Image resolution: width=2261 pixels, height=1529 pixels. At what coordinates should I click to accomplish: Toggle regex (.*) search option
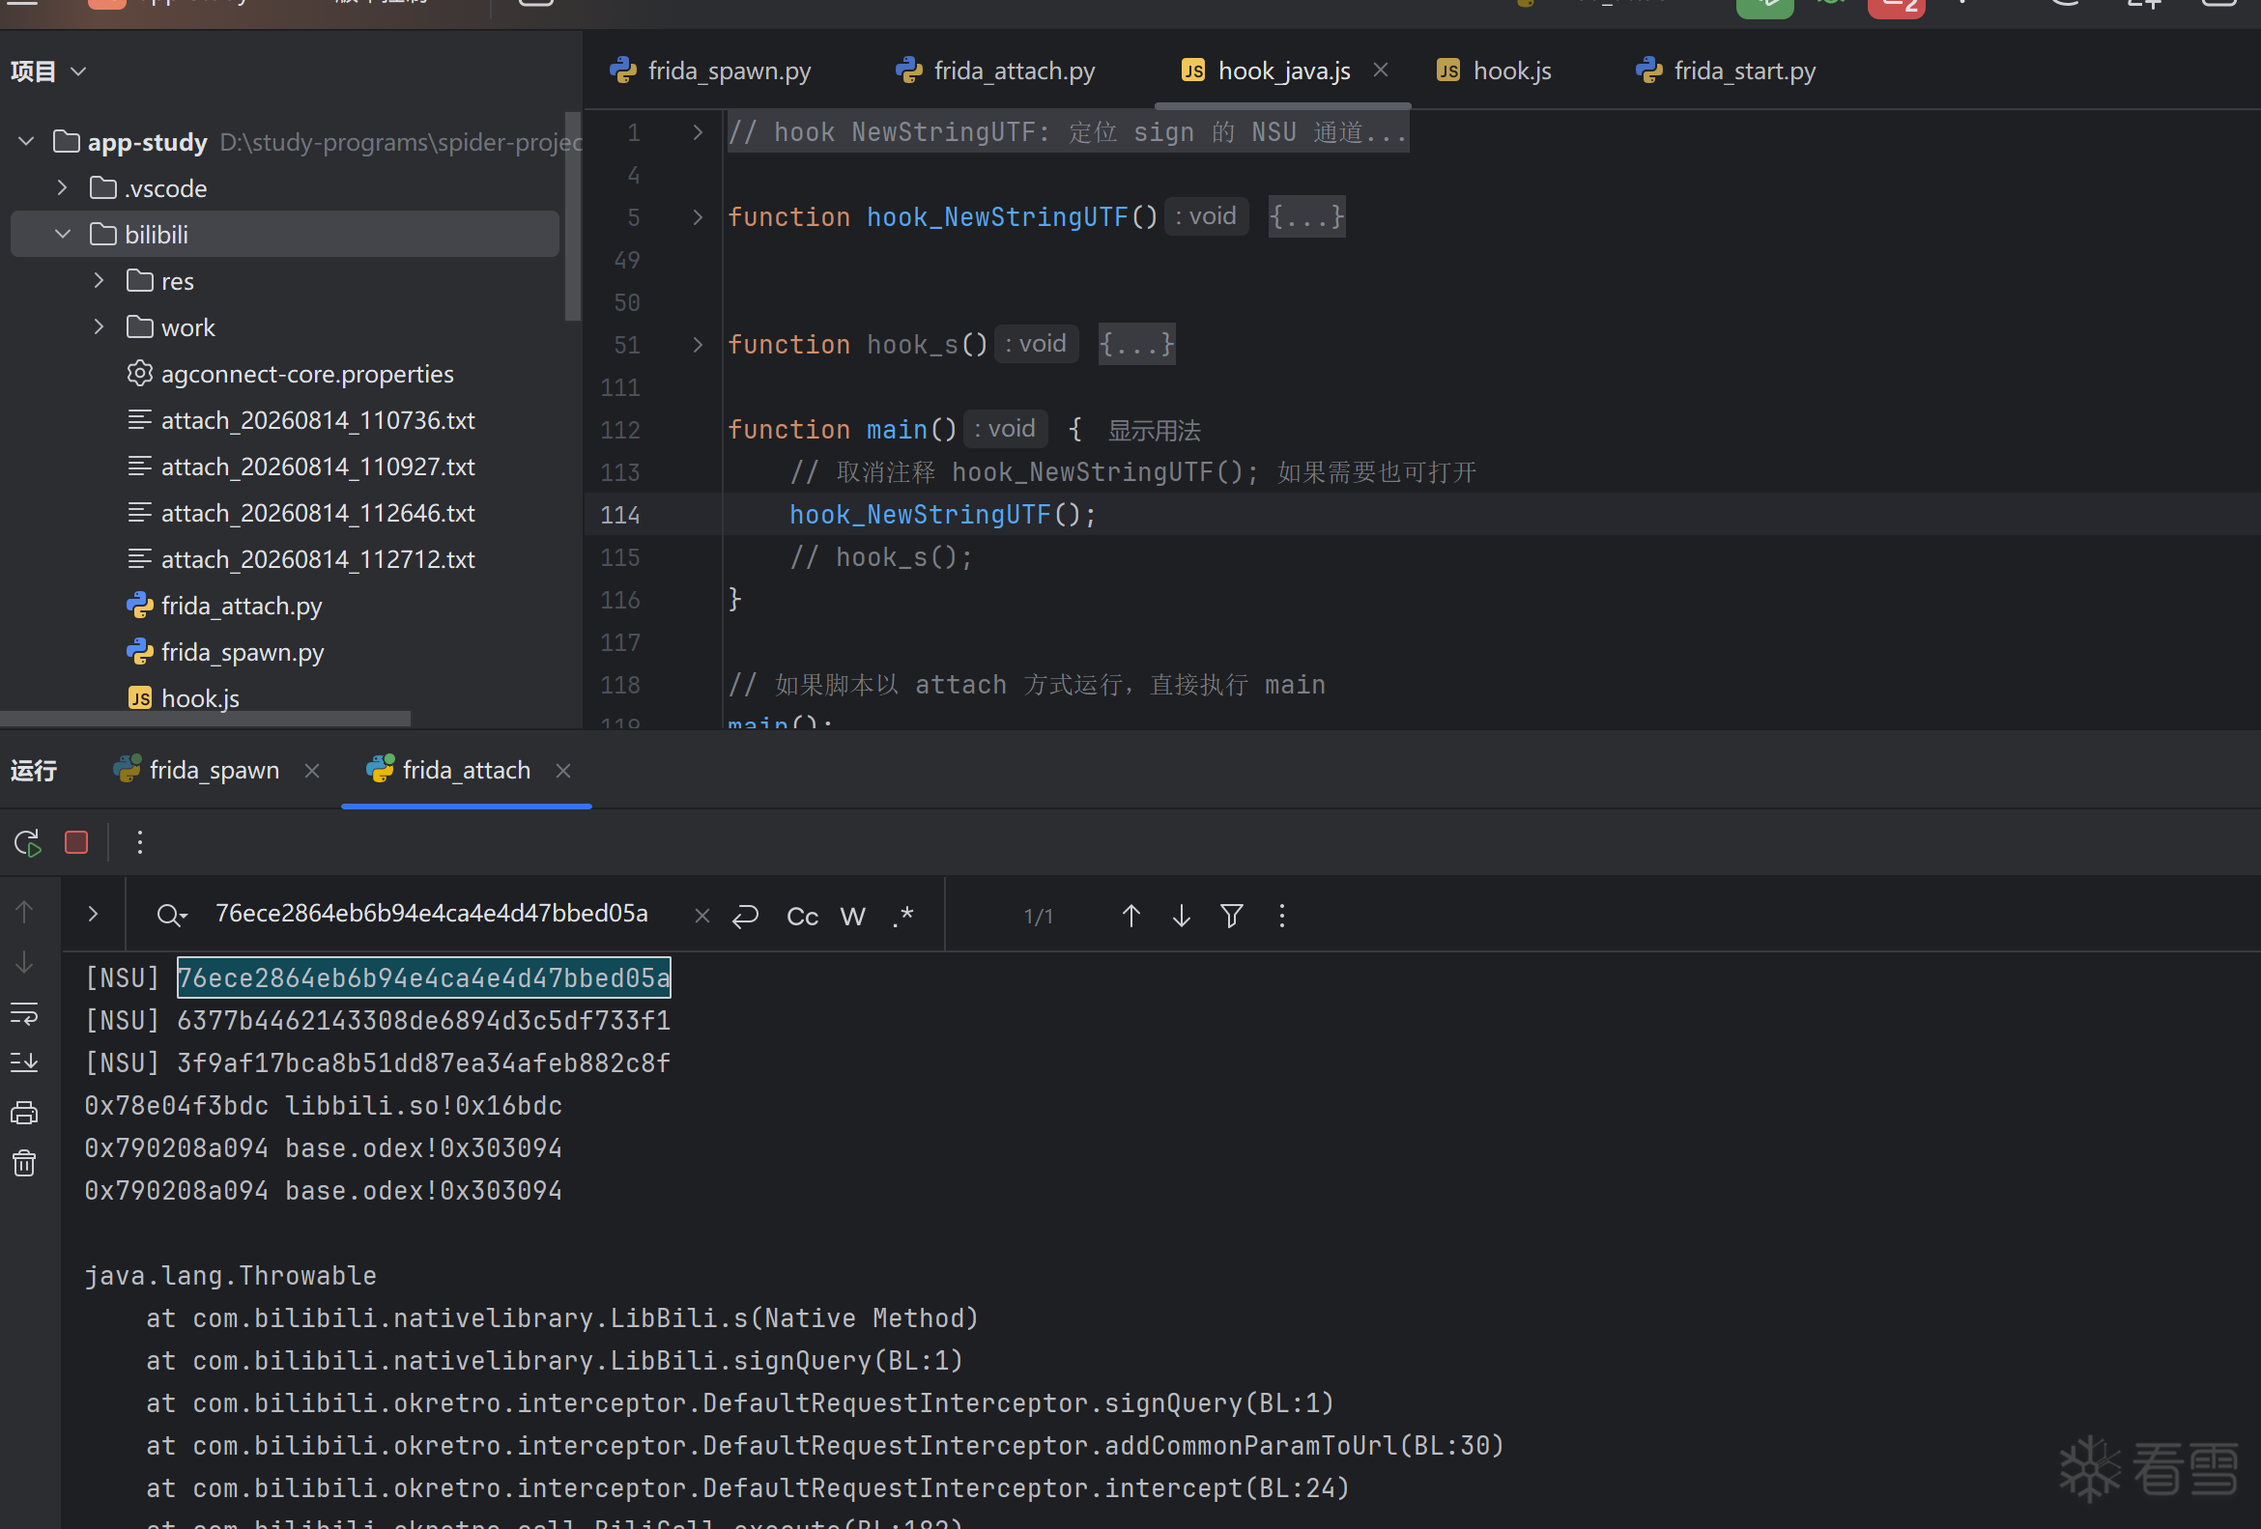tap(902, 916)
